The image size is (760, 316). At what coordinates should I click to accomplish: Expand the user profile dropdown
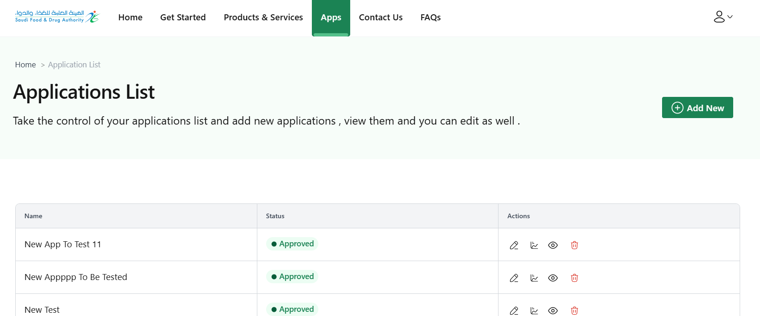(x=723, y=17)
